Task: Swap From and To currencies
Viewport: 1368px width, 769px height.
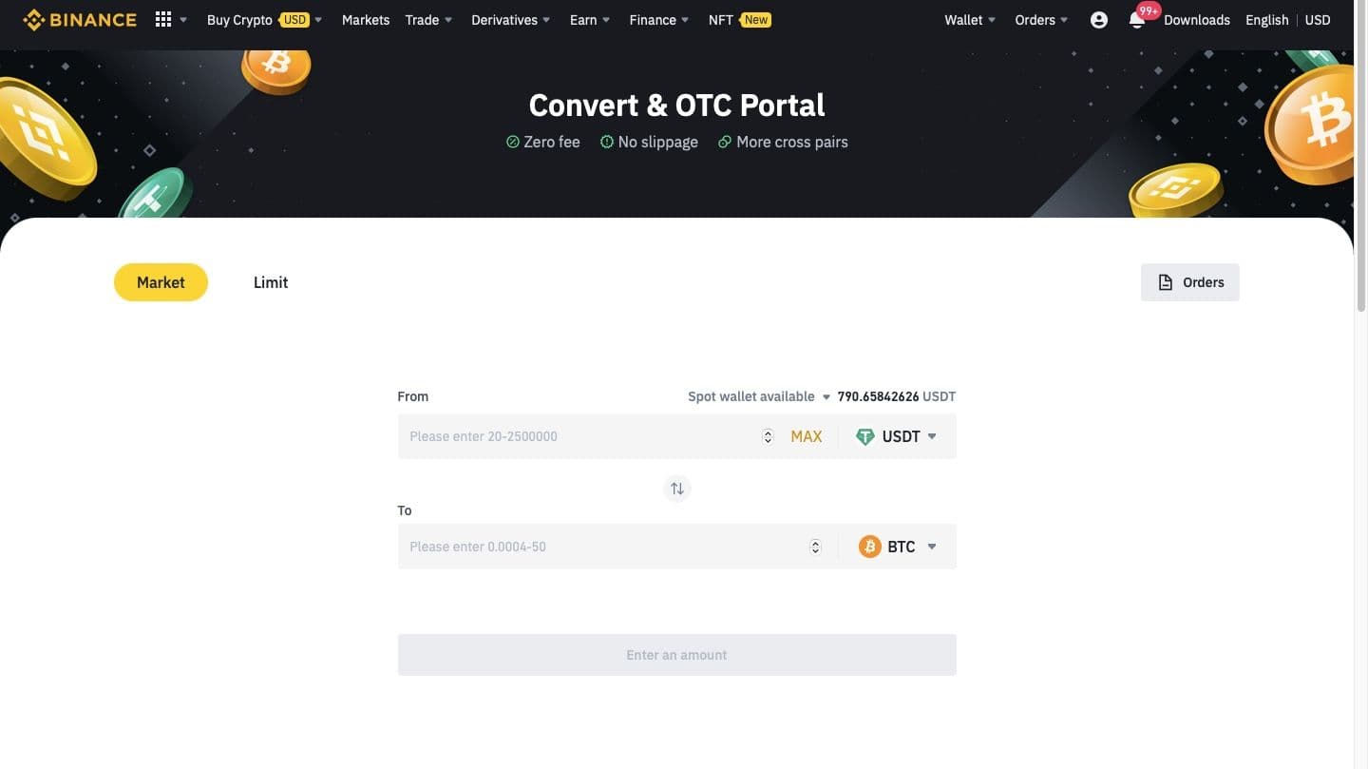Action: pyautogui.click(x=677, y=489)
